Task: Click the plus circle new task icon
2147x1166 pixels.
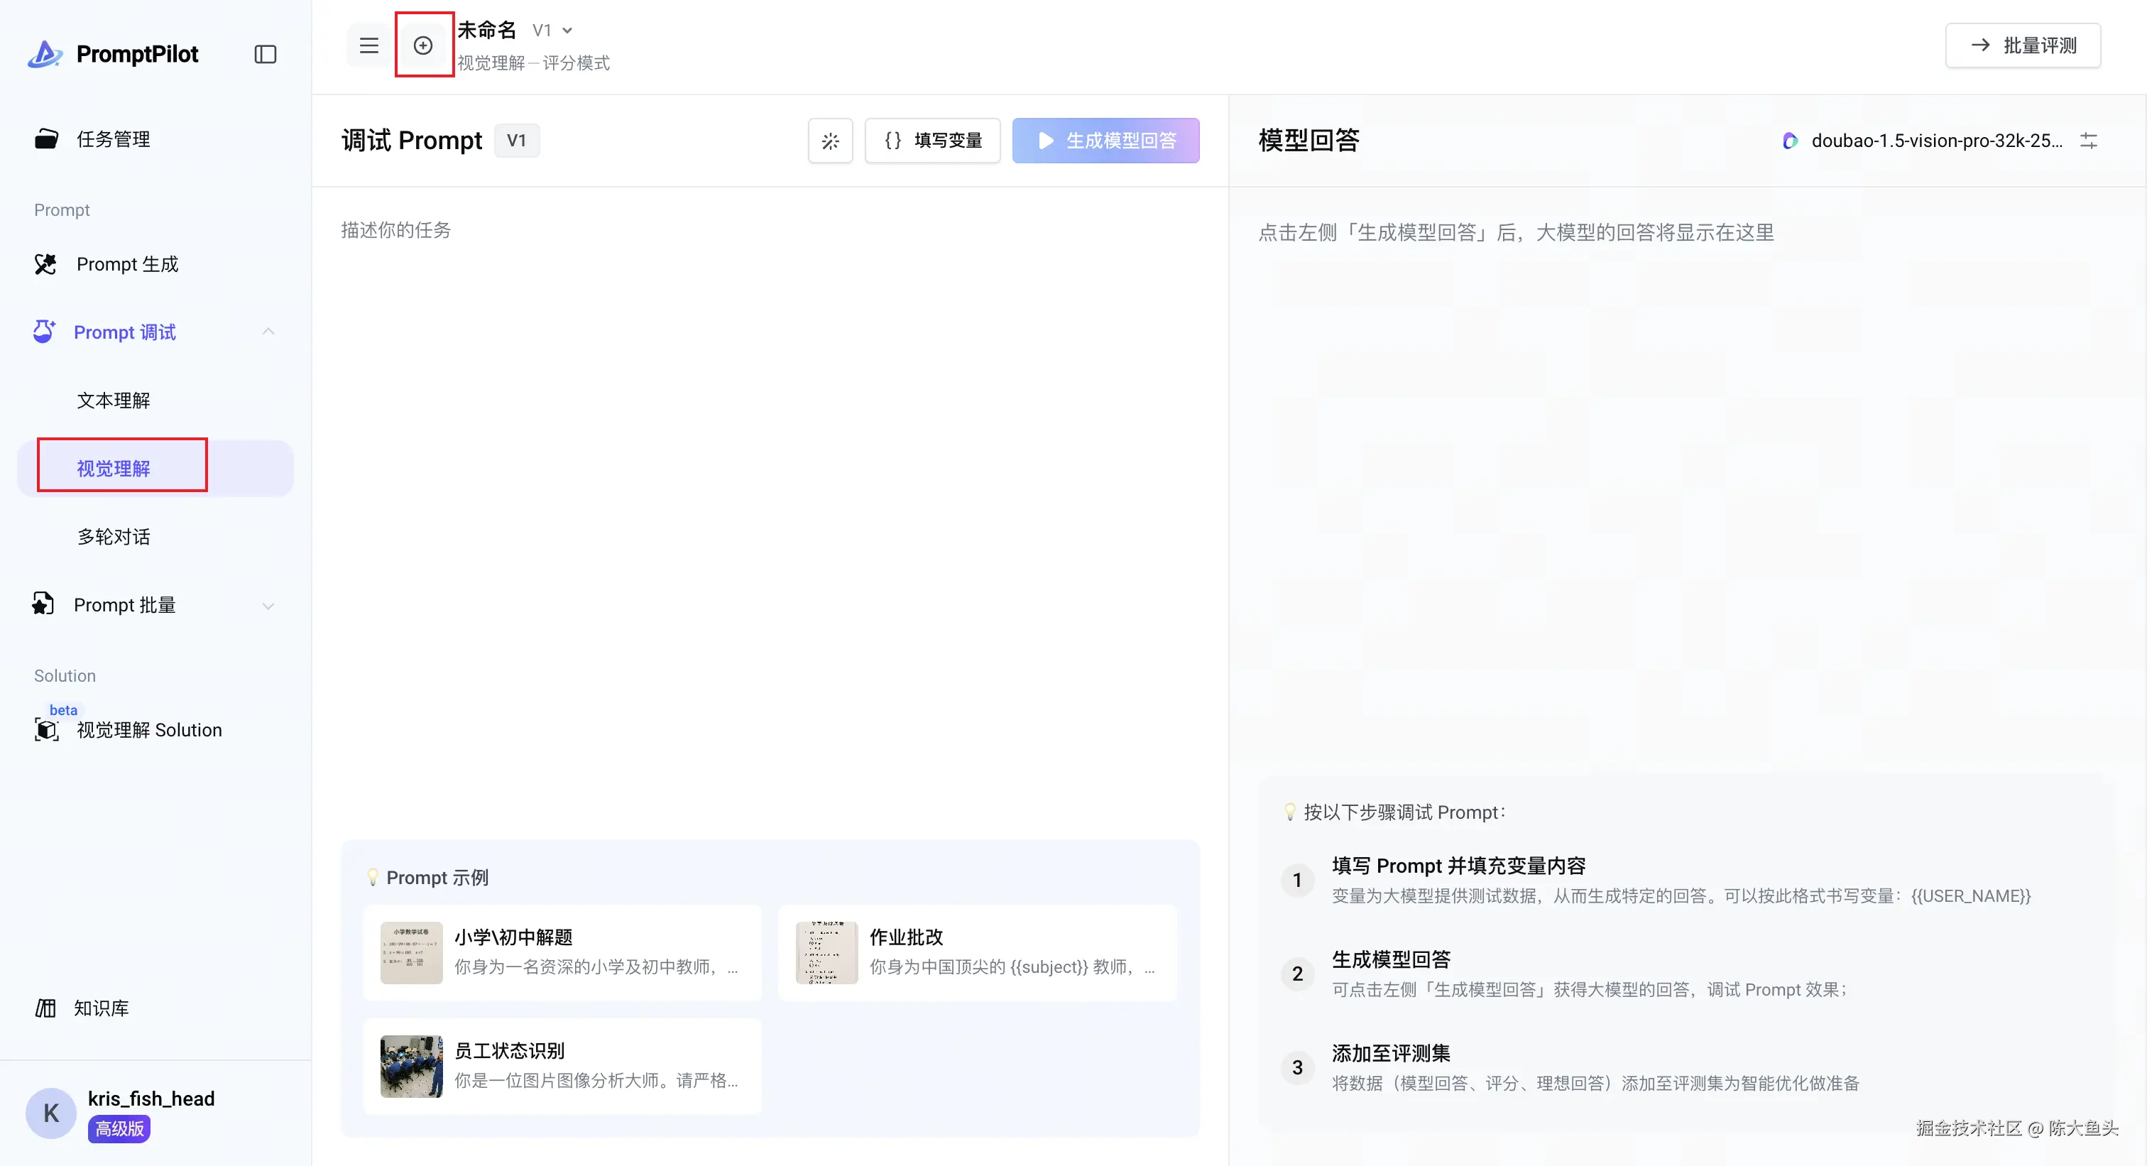Action: coord(423,46)
